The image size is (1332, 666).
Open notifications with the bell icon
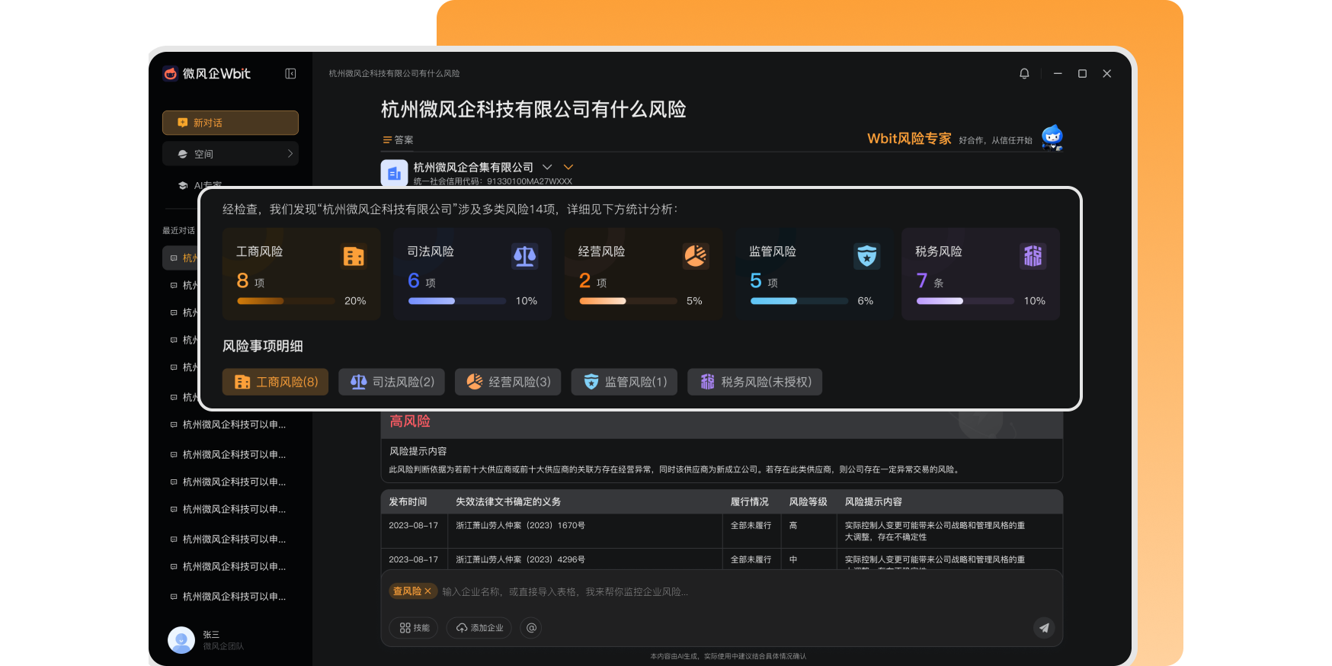(1024, 73)
